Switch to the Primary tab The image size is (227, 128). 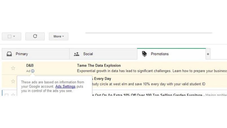click(22, 54)
